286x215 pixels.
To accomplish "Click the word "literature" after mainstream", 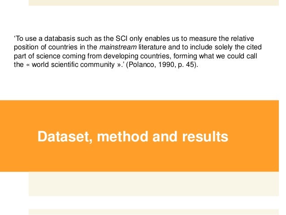I will click(x=152, y=47).
